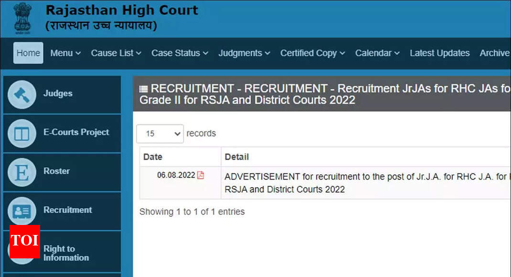This screenshot has height=277, width=511.
Task: Expand the Case Status dropdown
Action: pos(180,53)
